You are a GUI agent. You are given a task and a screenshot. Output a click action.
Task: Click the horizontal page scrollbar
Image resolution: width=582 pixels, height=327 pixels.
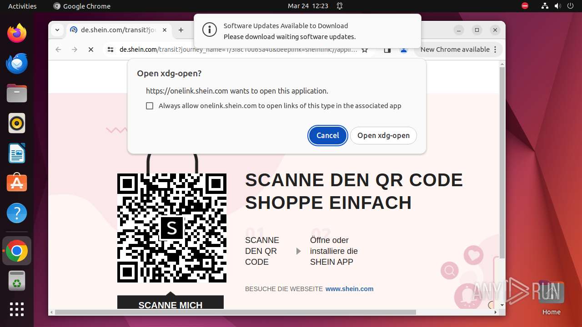coord(236,312)
